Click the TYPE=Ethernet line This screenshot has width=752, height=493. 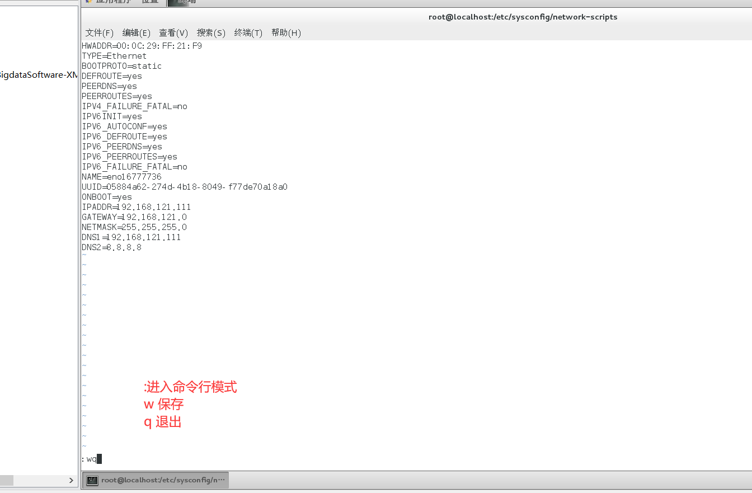tap(114, 56)
